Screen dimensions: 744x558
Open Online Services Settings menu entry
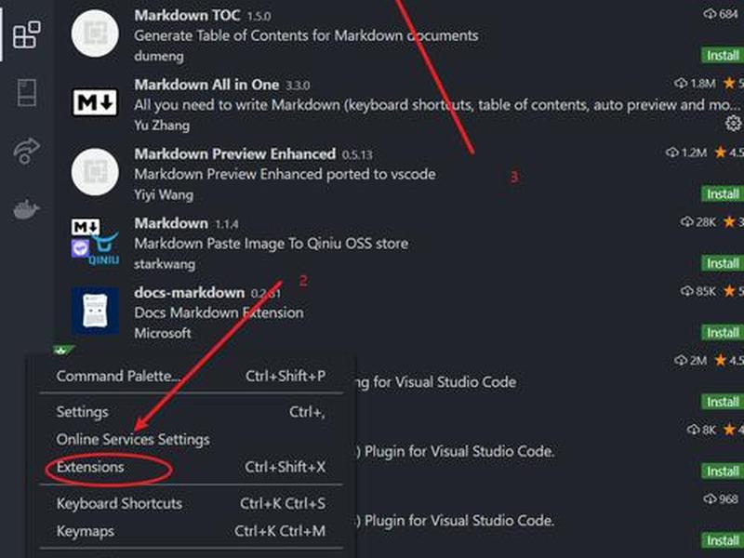133,440
